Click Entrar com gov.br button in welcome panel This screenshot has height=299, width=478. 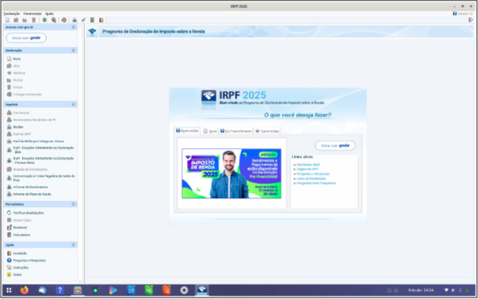pos(335,145)
